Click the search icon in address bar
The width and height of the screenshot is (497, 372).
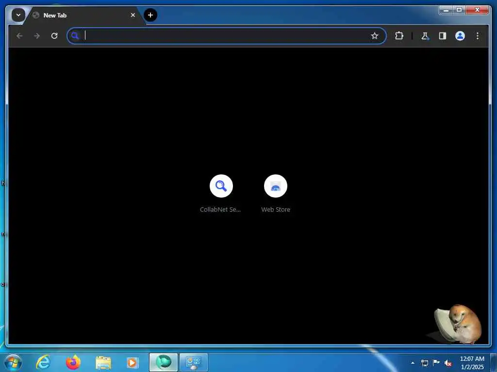click(75, 36)
